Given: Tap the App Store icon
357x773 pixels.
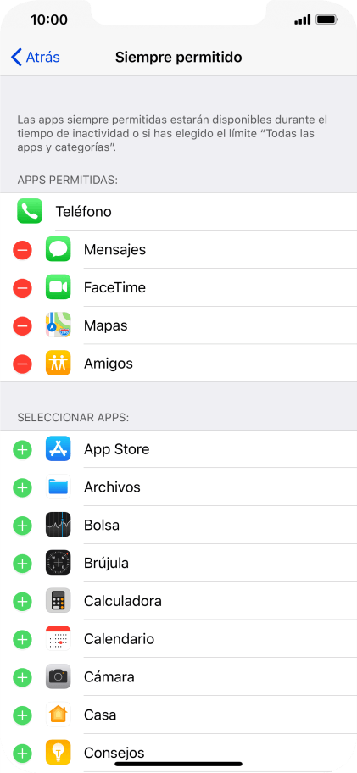Looking at the screenshot, I should [59, 449].
